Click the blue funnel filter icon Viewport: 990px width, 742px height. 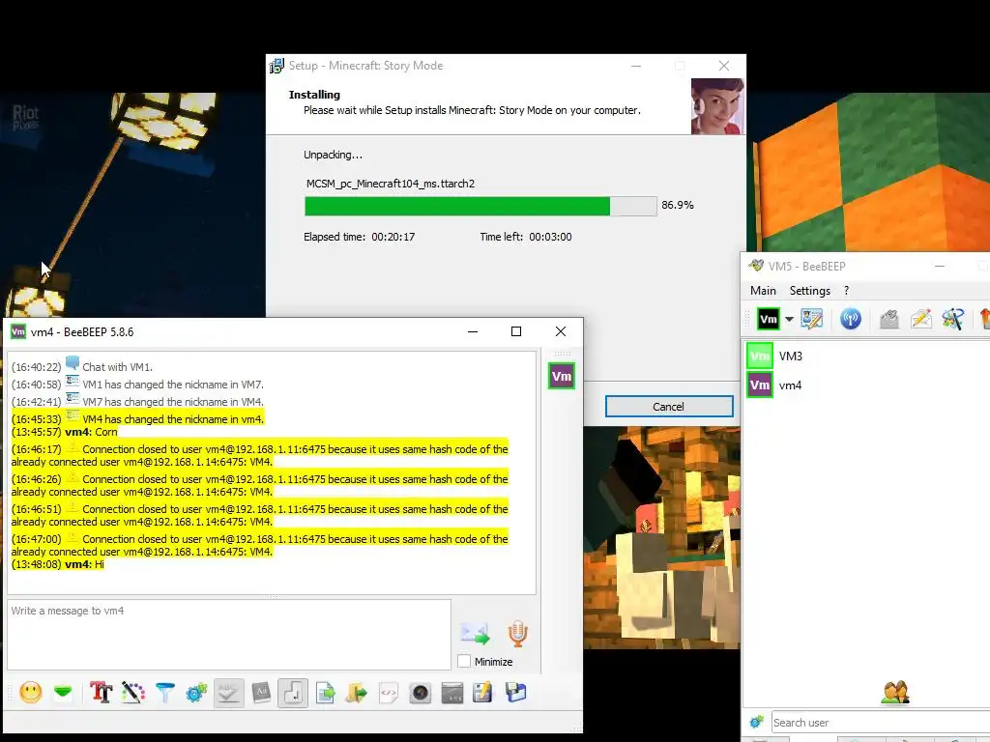164,692
